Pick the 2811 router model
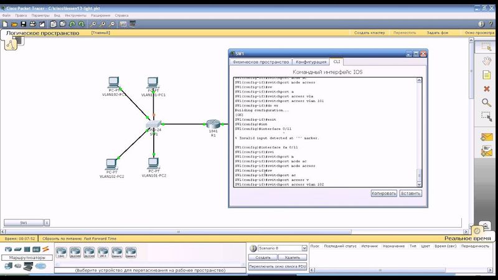 [103, 253]
